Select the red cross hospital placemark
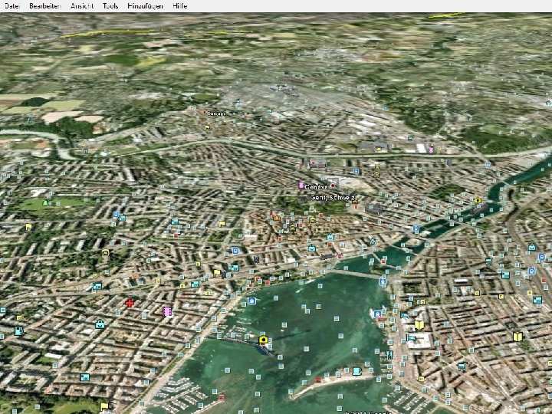The width and height of the screenshot is (552, 414). pos(130,303)
